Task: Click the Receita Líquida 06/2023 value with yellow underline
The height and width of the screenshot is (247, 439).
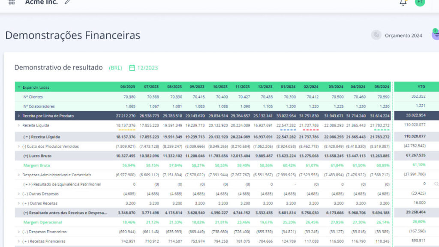Action: pyautogui.click(x=126, y=126)
